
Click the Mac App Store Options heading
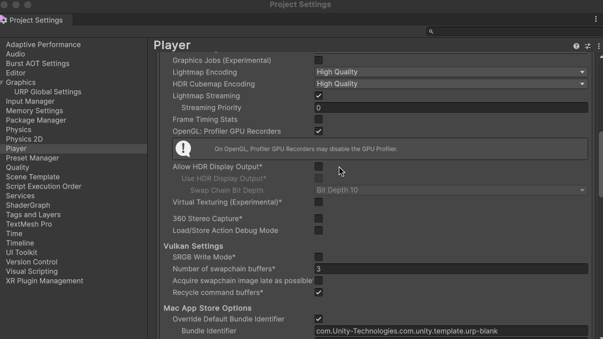208,308
